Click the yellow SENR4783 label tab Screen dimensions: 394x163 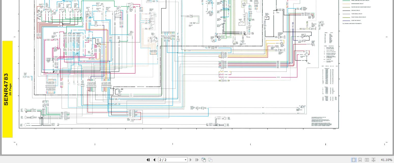click(7, 89)
